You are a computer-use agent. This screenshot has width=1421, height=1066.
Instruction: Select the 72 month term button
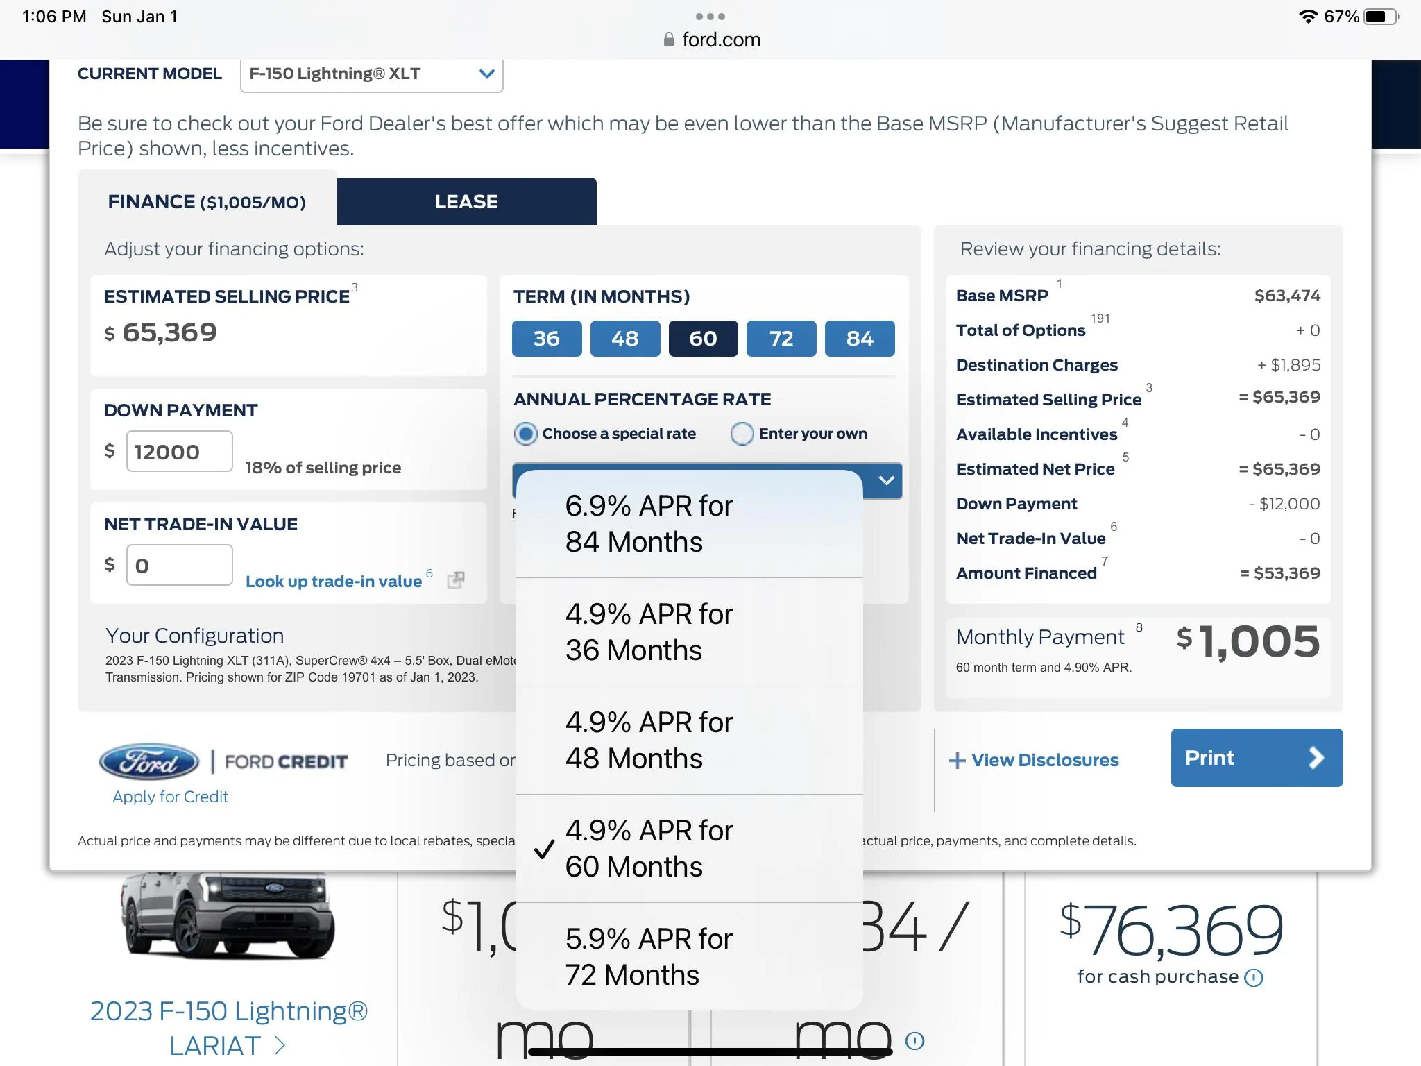click(x=781, y=339)
